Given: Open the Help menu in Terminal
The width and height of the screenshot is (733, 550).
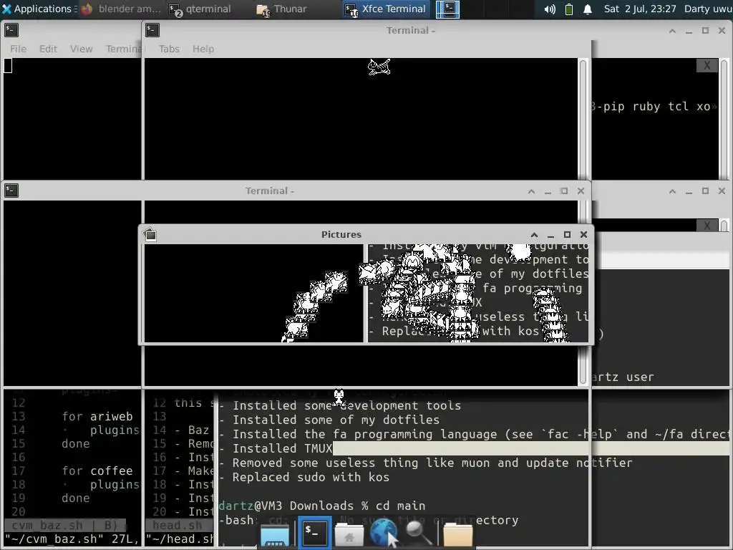Looking at the screenshot, I should tap(203, 49).
